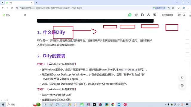Open the floating comment bubble button
The width and height of the screenshot is (191, 107).
coord(182,86)
